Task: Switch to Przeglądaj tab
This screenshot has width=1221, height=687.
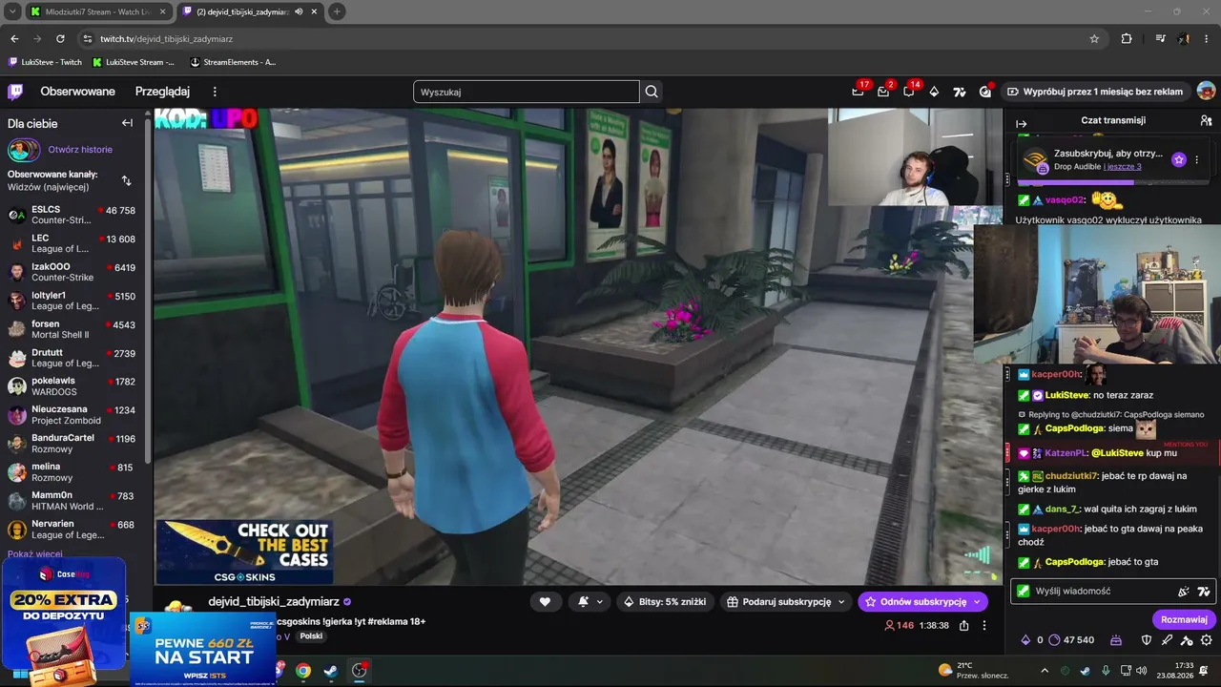Action: tap(162, 92)
